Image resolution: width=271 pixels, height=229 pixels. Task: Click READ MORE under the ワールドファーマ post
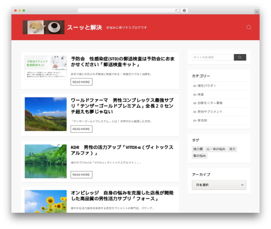pyautogui.click(x=81, y=129)
